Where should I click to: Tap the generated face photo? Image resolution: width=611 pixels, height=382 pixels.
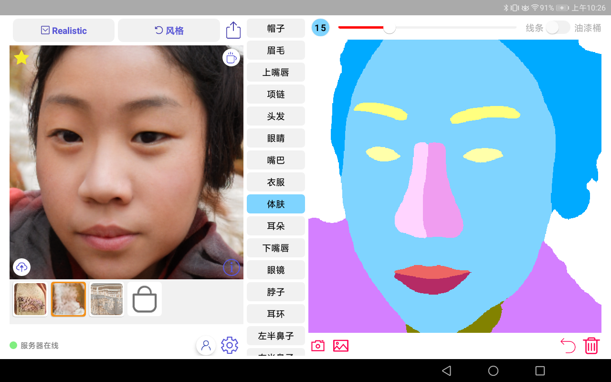[x=126, y=162]
